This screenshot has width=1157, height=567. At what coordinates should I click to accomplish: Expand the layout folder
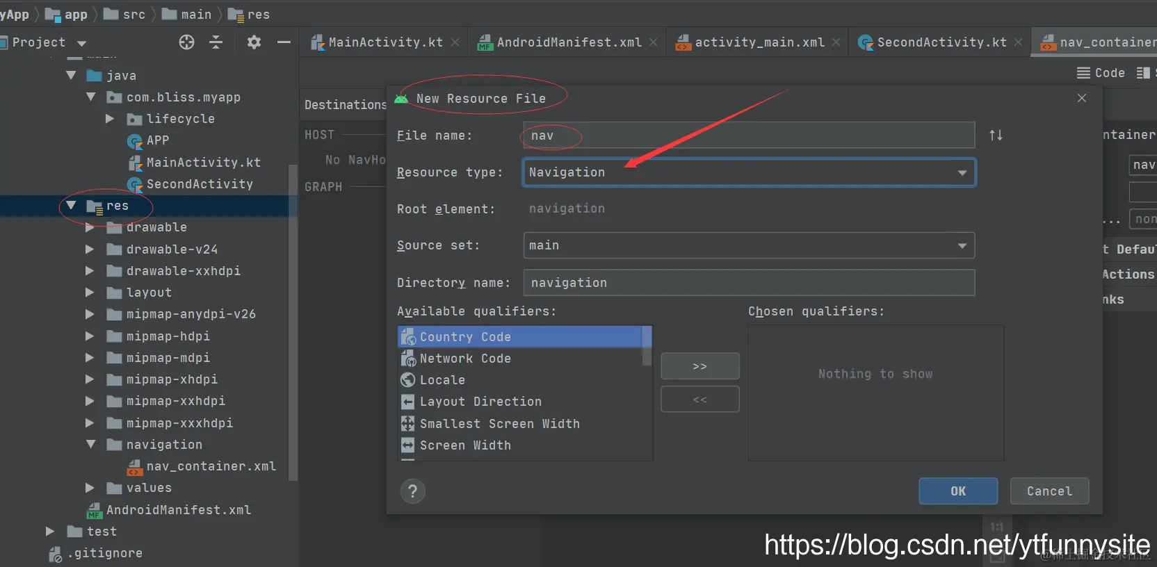pyautogui.click(x=90, y=293)
